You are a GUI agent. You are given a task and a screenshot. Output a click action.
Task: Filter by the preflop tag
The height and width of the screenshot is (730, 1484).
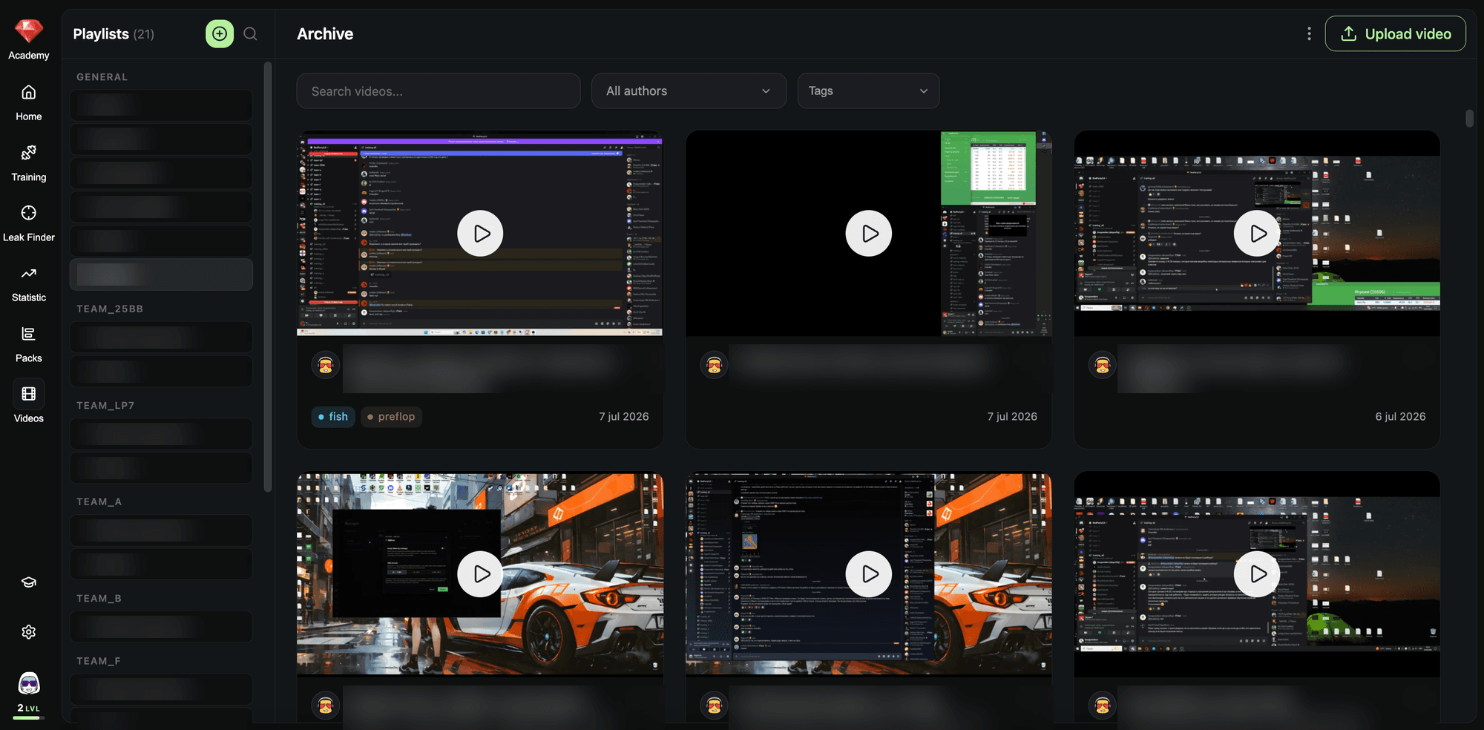tap(392, 416)
